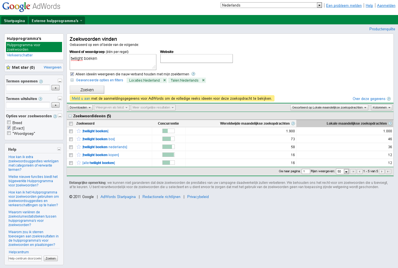Viewport: 398px width, 268px height.
Task: Go to previous results page
Action: 360,171
